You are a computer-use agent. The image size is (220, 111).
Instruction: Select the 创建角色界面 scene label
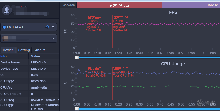(119, 5)
